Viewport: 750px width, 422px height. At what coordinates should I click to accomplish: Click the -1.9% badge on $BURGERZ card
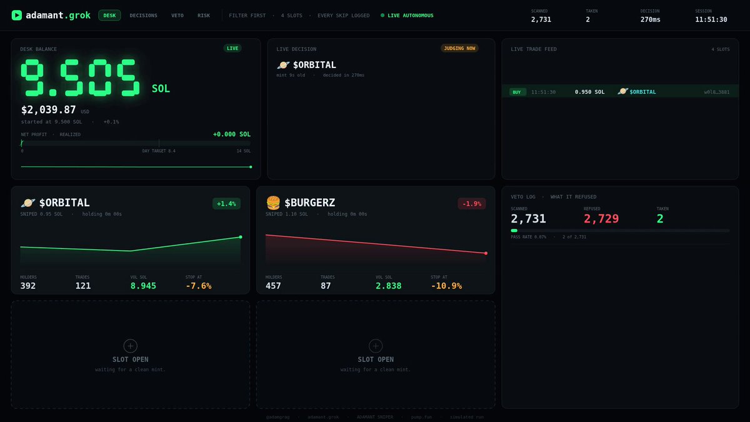pos(472,204)
